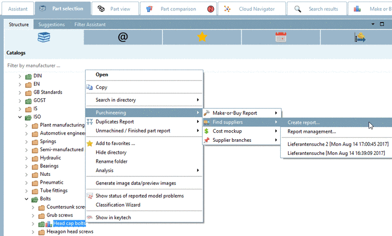The image size is (392, 236).
Task: Click the ISO catalog folder icon
Action: point(28,117)
